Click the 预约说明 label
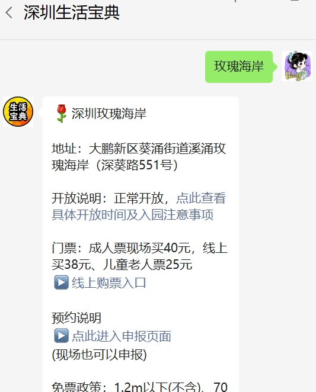The width and height of the screenshot is (316, 392). (76, 318)
